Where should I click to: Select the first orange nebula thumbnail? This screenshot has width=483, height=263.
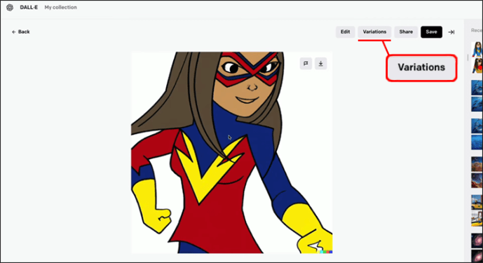tap(477, 164)
